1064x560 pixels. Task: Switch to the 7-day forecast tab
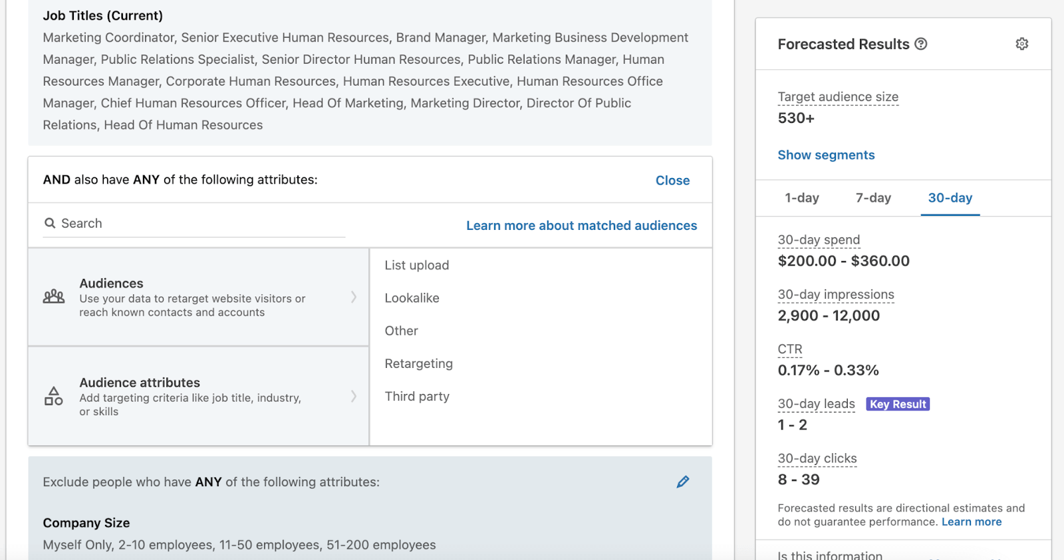click(x=873, y=198)
